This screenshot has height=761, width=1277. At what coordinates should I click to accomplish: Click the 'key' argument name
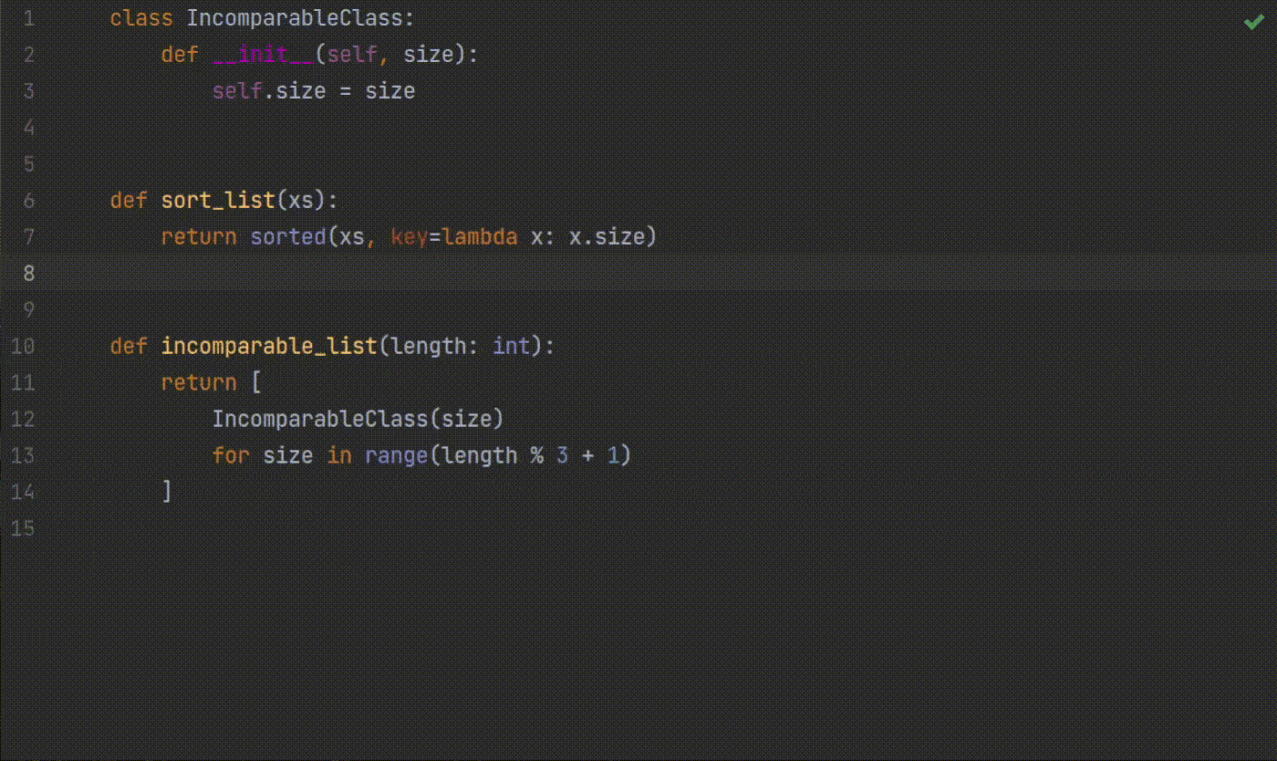pos(410,237)
